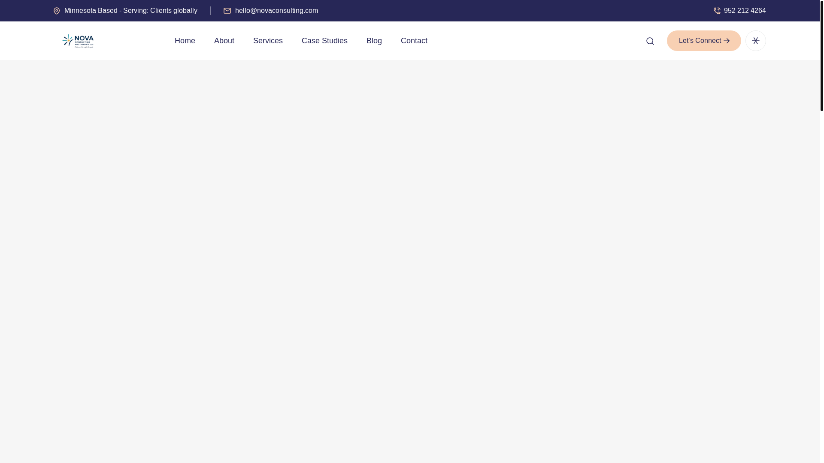The height and width of the screenshot is (463, 824).
Task: Go to the Home menu item
Action: point(185,41)
